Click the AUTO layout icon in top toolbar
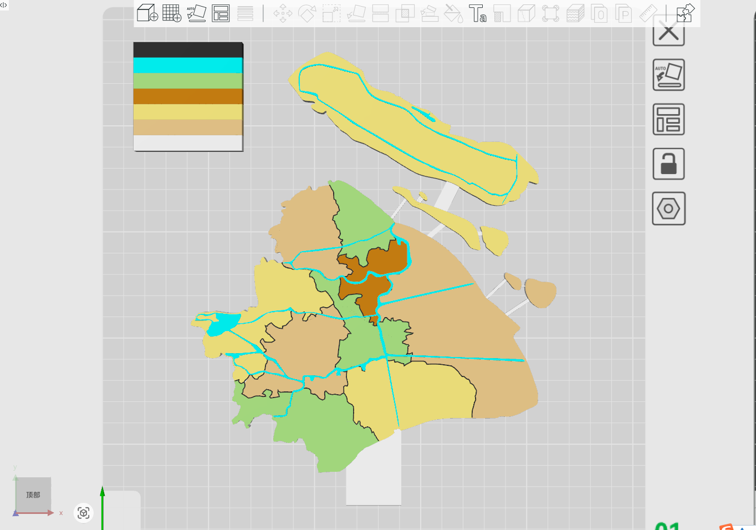Viewport: 756px width, 530px height. [196, 13]
